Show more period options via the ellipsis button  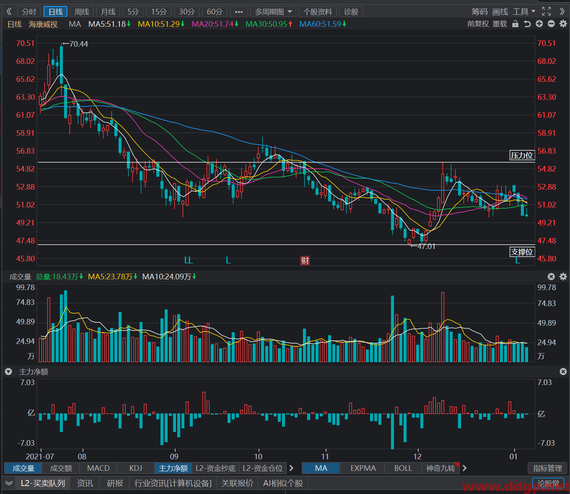click(239, 12)
